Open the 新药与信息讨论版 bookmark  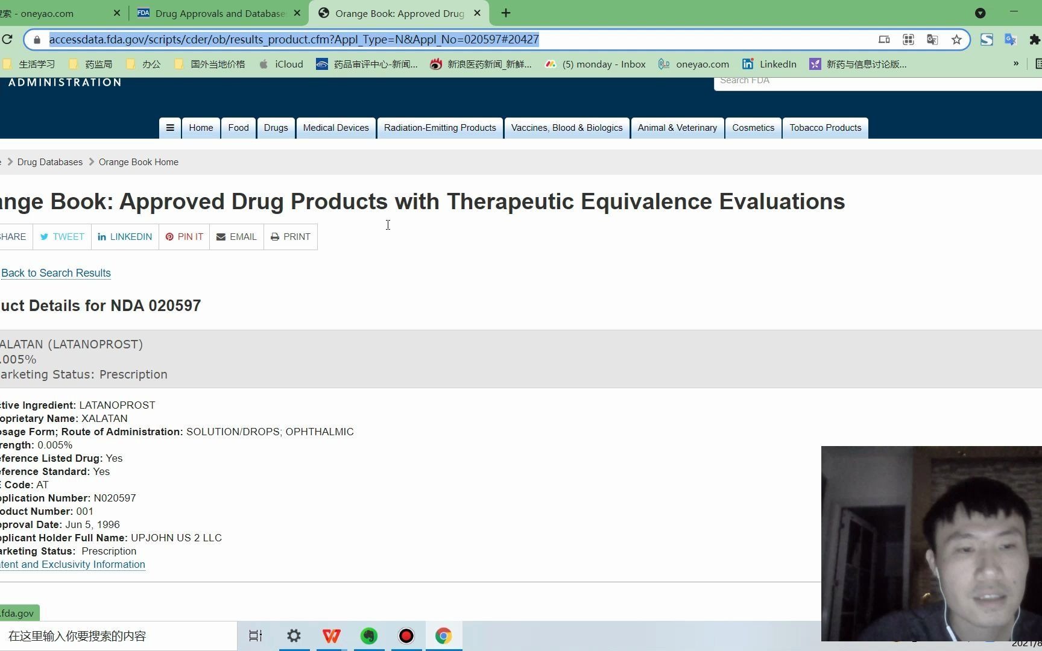coord(858,64)
